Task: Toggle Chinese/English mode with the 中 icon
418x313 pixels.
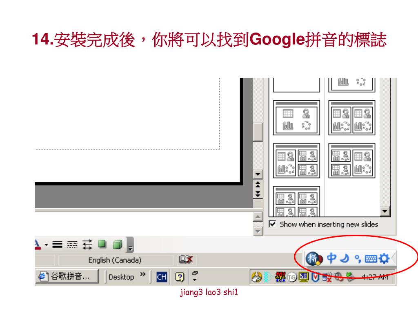Action: pos(331,258)
